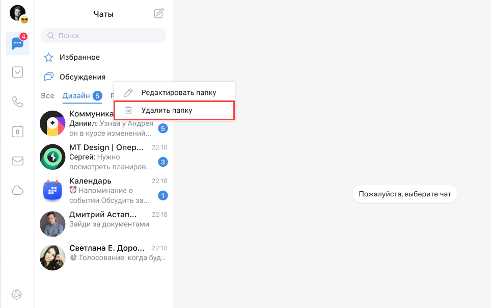Open the calls phone icon

point(17,101)
